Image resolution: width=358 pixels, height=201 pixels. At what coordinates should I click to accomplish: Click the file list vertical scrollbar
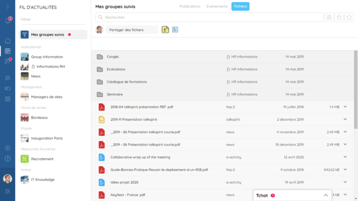356,89
